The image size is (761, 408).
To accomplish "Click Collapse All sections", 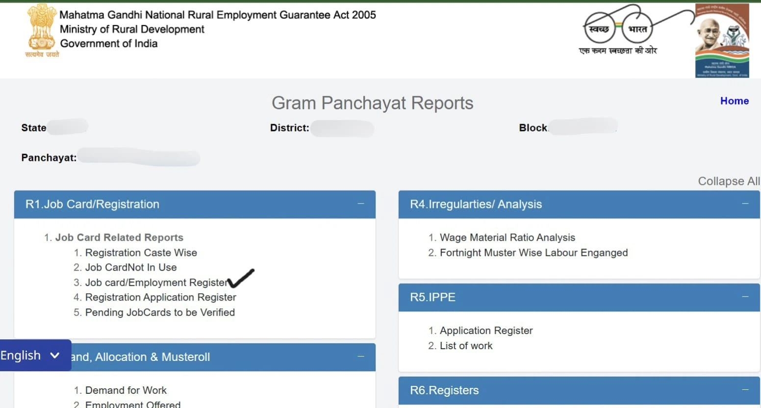I will click(x=728, y=181).
